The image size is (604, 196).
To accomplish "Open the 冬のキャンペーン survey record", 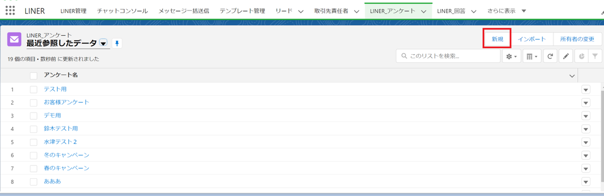I will pos(67,155).
